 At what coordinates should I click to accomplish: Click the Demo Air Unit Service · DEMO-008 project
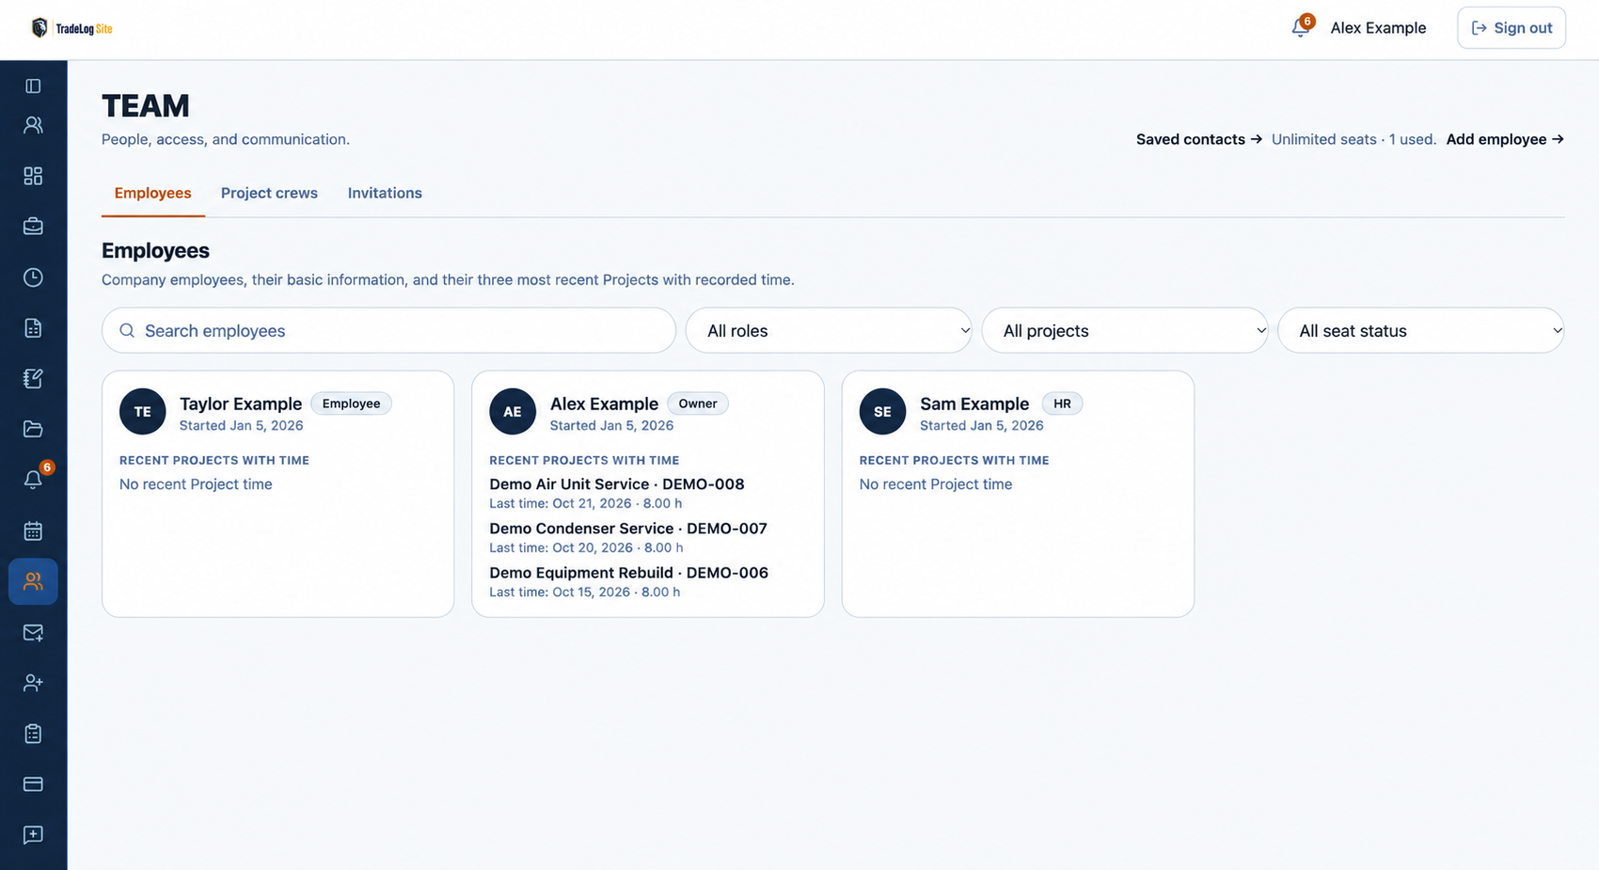tap(616, 484)
